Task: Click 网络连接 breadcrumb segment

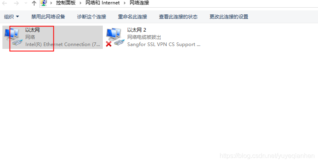Action: [x=139, y=3]
